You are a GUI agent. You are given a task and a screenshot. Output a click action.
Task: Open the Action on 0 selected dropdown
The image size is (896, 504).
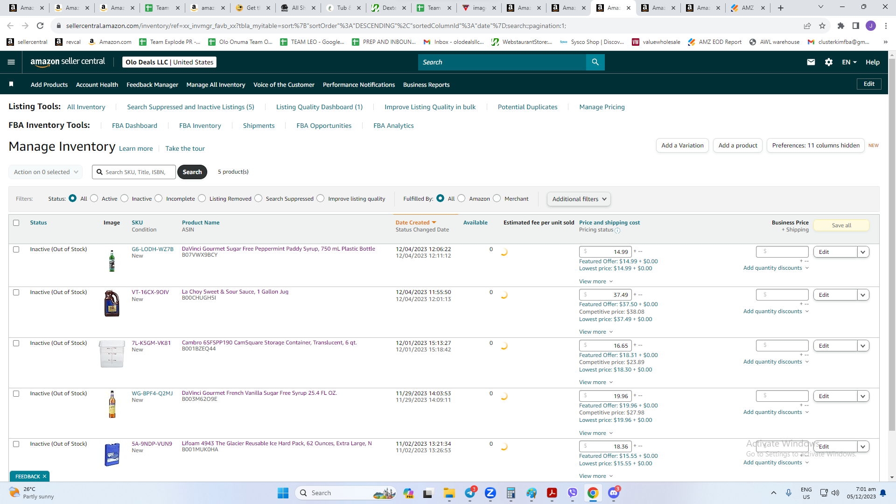[x=46, y=172]
